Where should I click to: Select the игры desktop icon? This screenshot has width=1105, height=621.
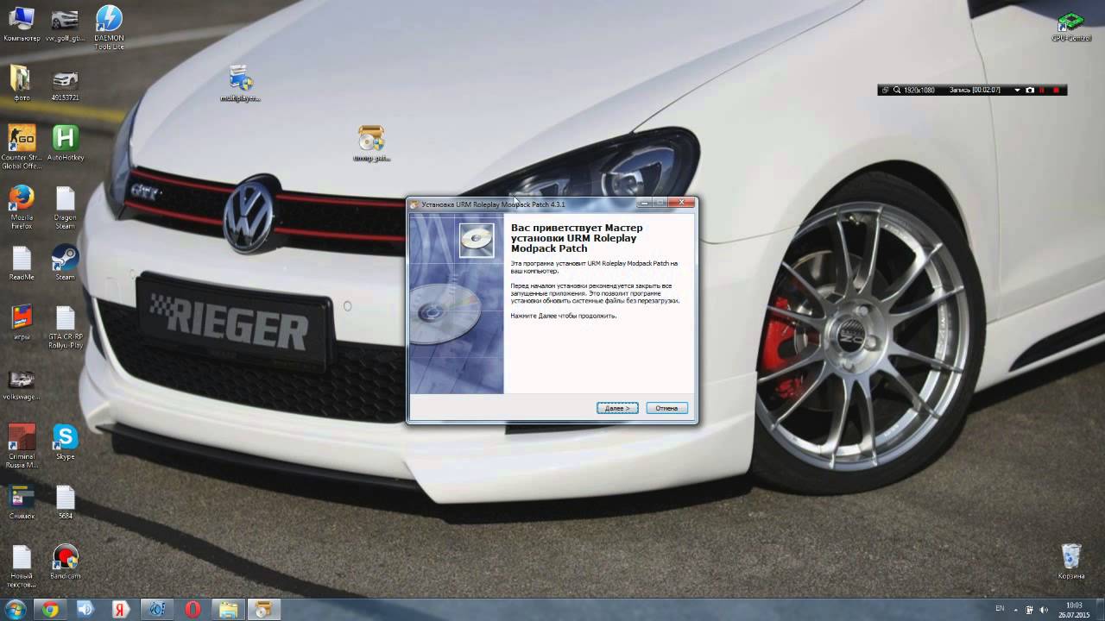[x=22, y=323]
